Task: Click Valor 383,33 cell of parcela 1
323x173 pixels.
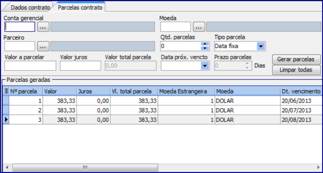Action: click(x=60, y=101)
